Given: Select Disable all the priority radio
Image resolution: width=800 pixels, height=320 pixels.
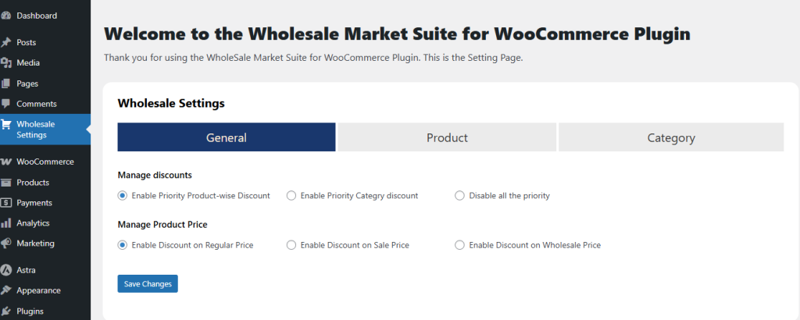Looking at the screenshot, I should pyautogui.click(x=459, y=196).
